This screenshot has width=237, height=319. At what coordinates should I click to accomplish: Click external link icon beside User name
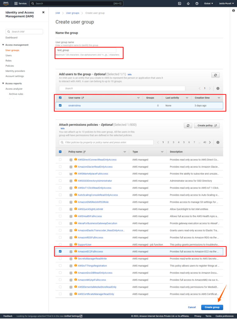83,98
